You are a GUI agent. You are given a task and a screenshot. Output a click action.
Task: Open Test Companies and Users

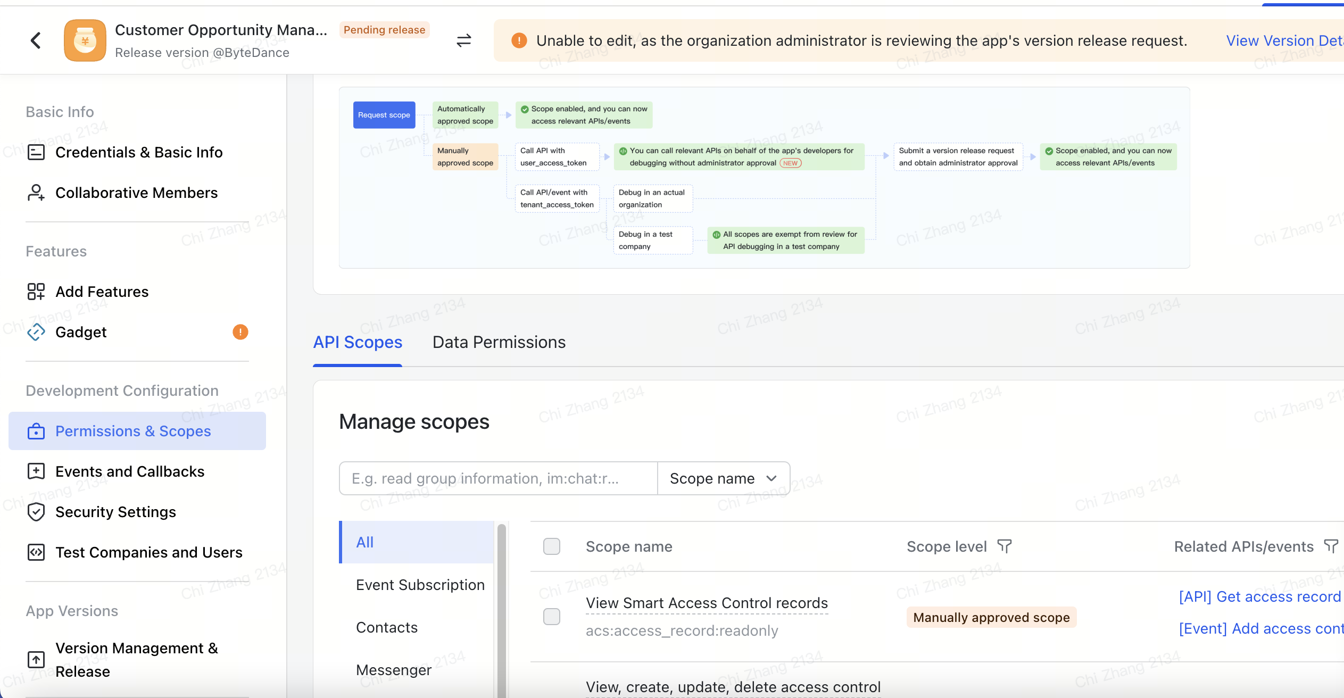click(148, 552)
